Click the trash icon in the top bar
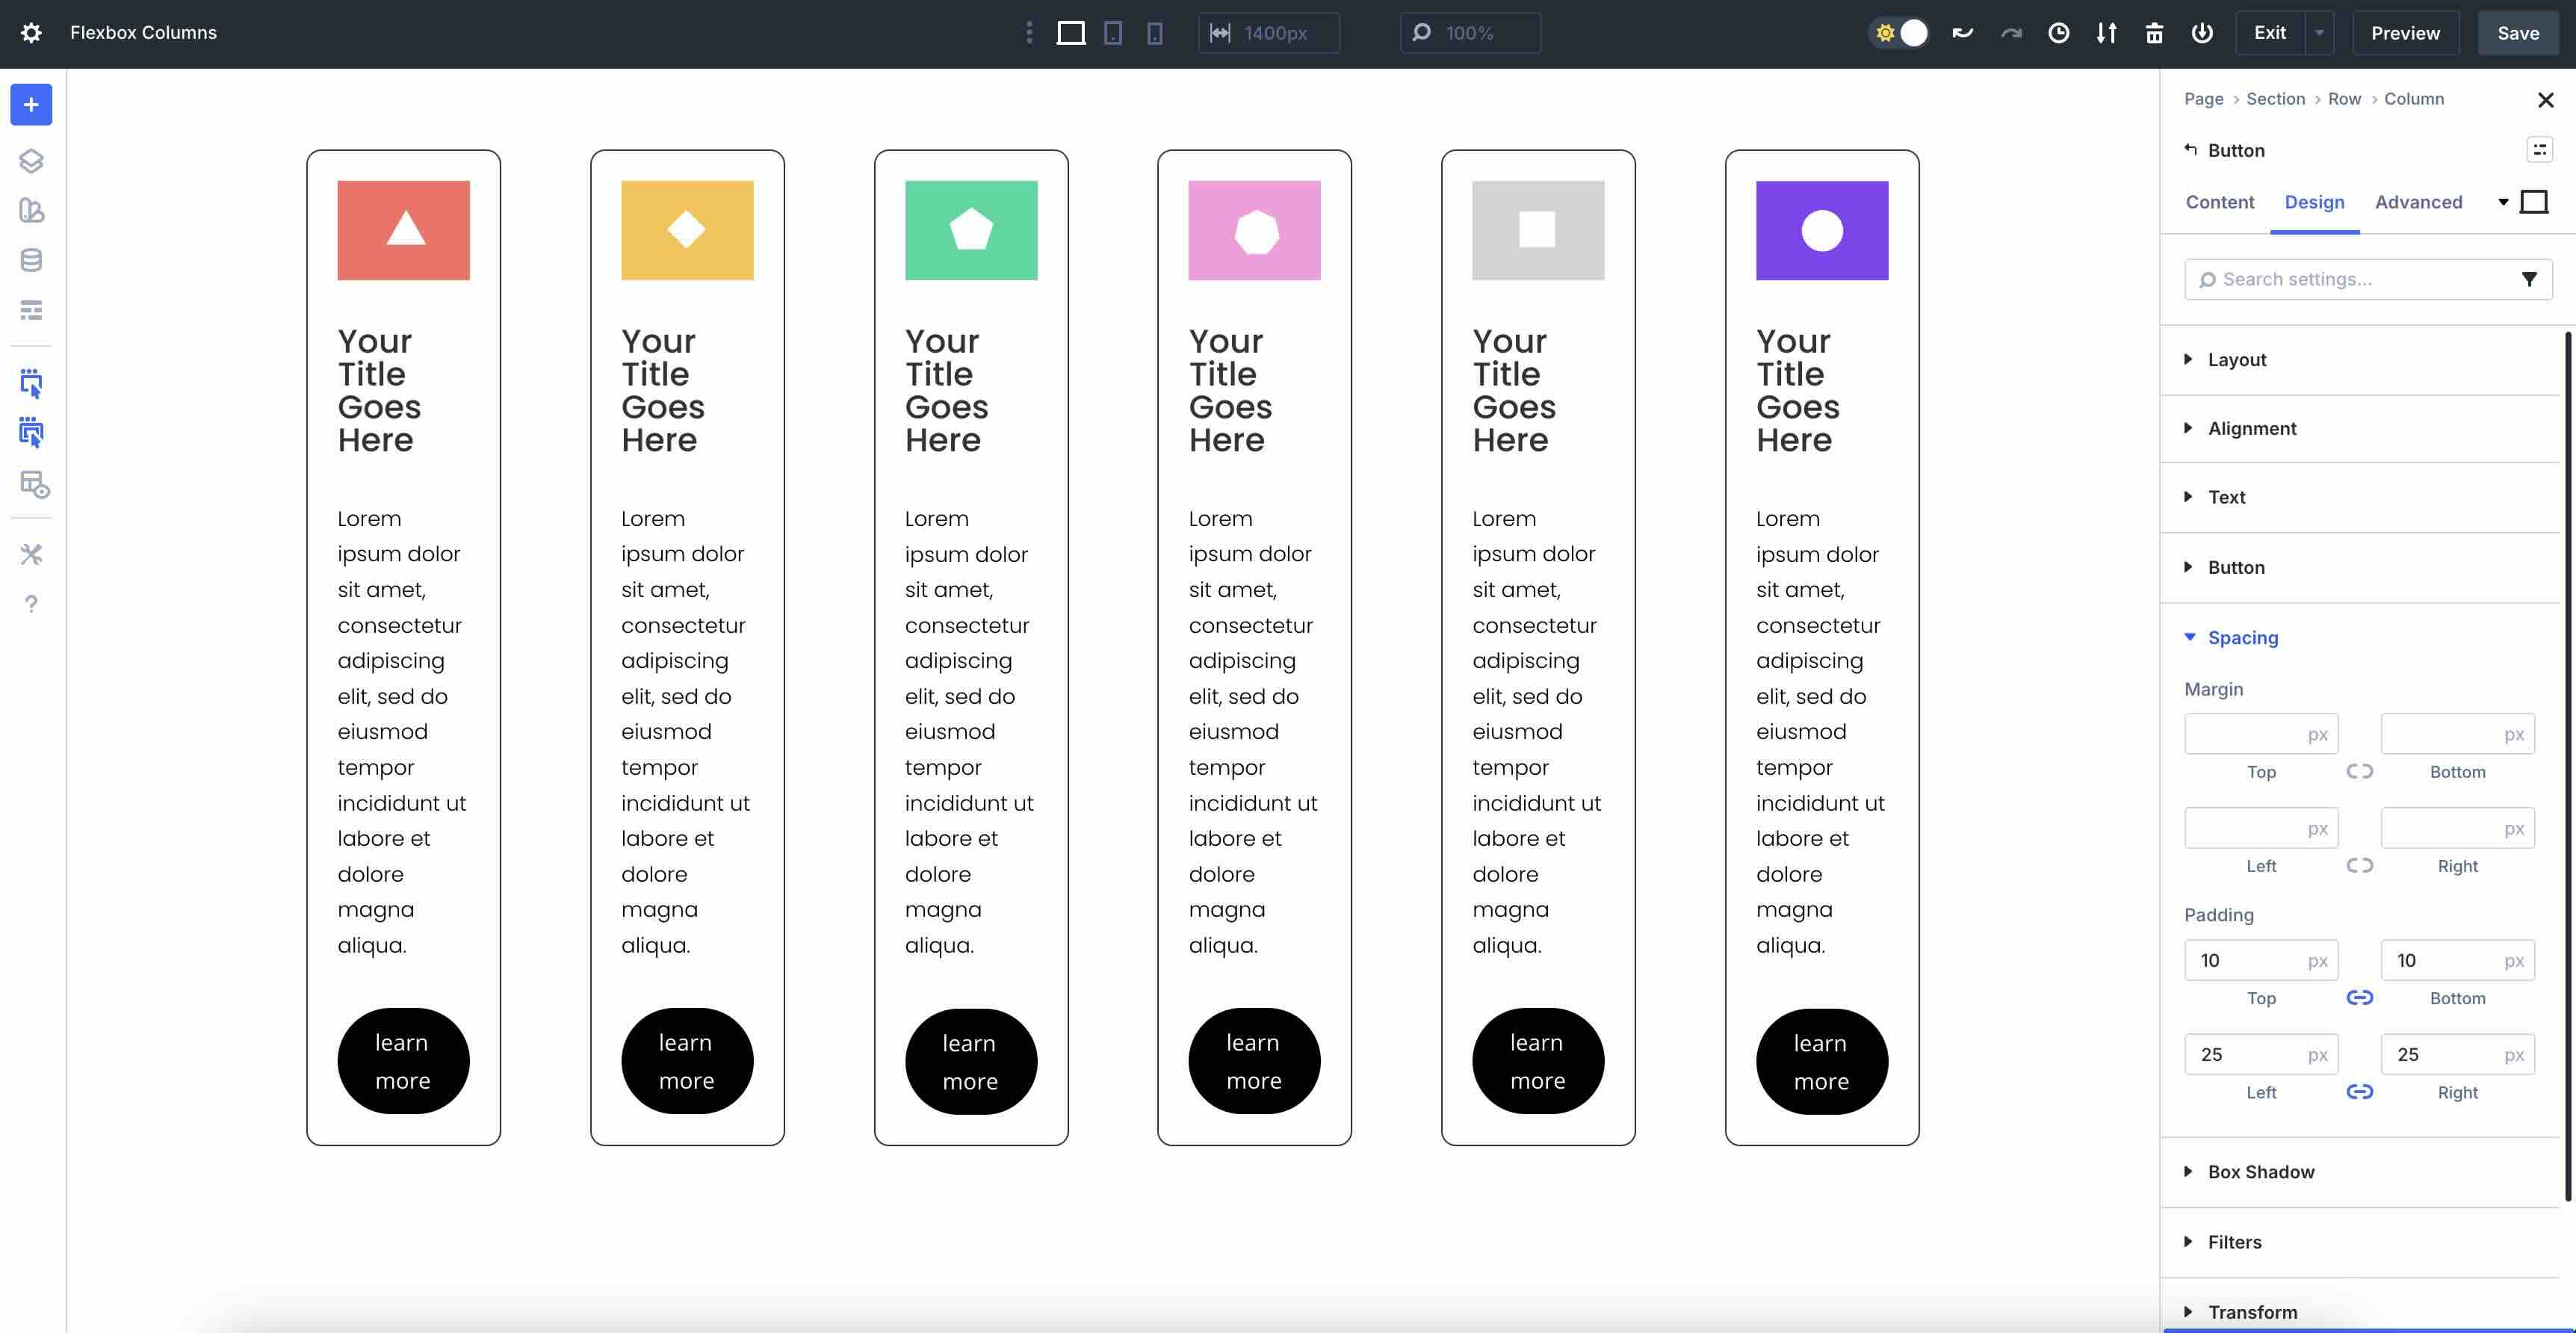 (2154, 33)
